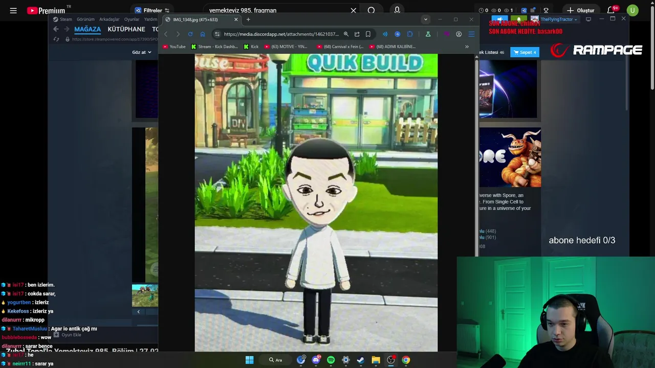
Task: Open a new browser tab
Action: (x=248, y=19)
